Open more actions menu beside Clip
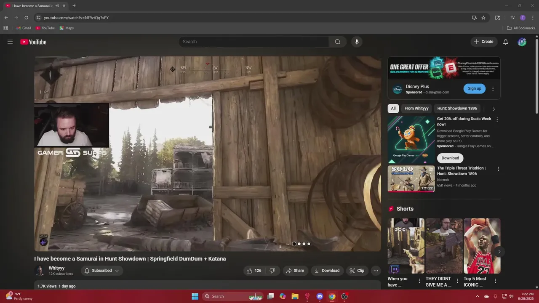This screenshot has width=539, height=303. click(x=376, y=271)
